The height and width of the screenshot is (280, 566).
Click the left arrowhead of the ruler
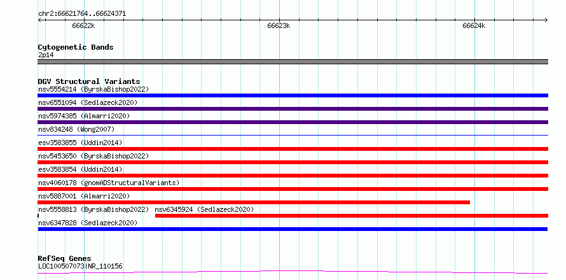click(x=39, y=20)
